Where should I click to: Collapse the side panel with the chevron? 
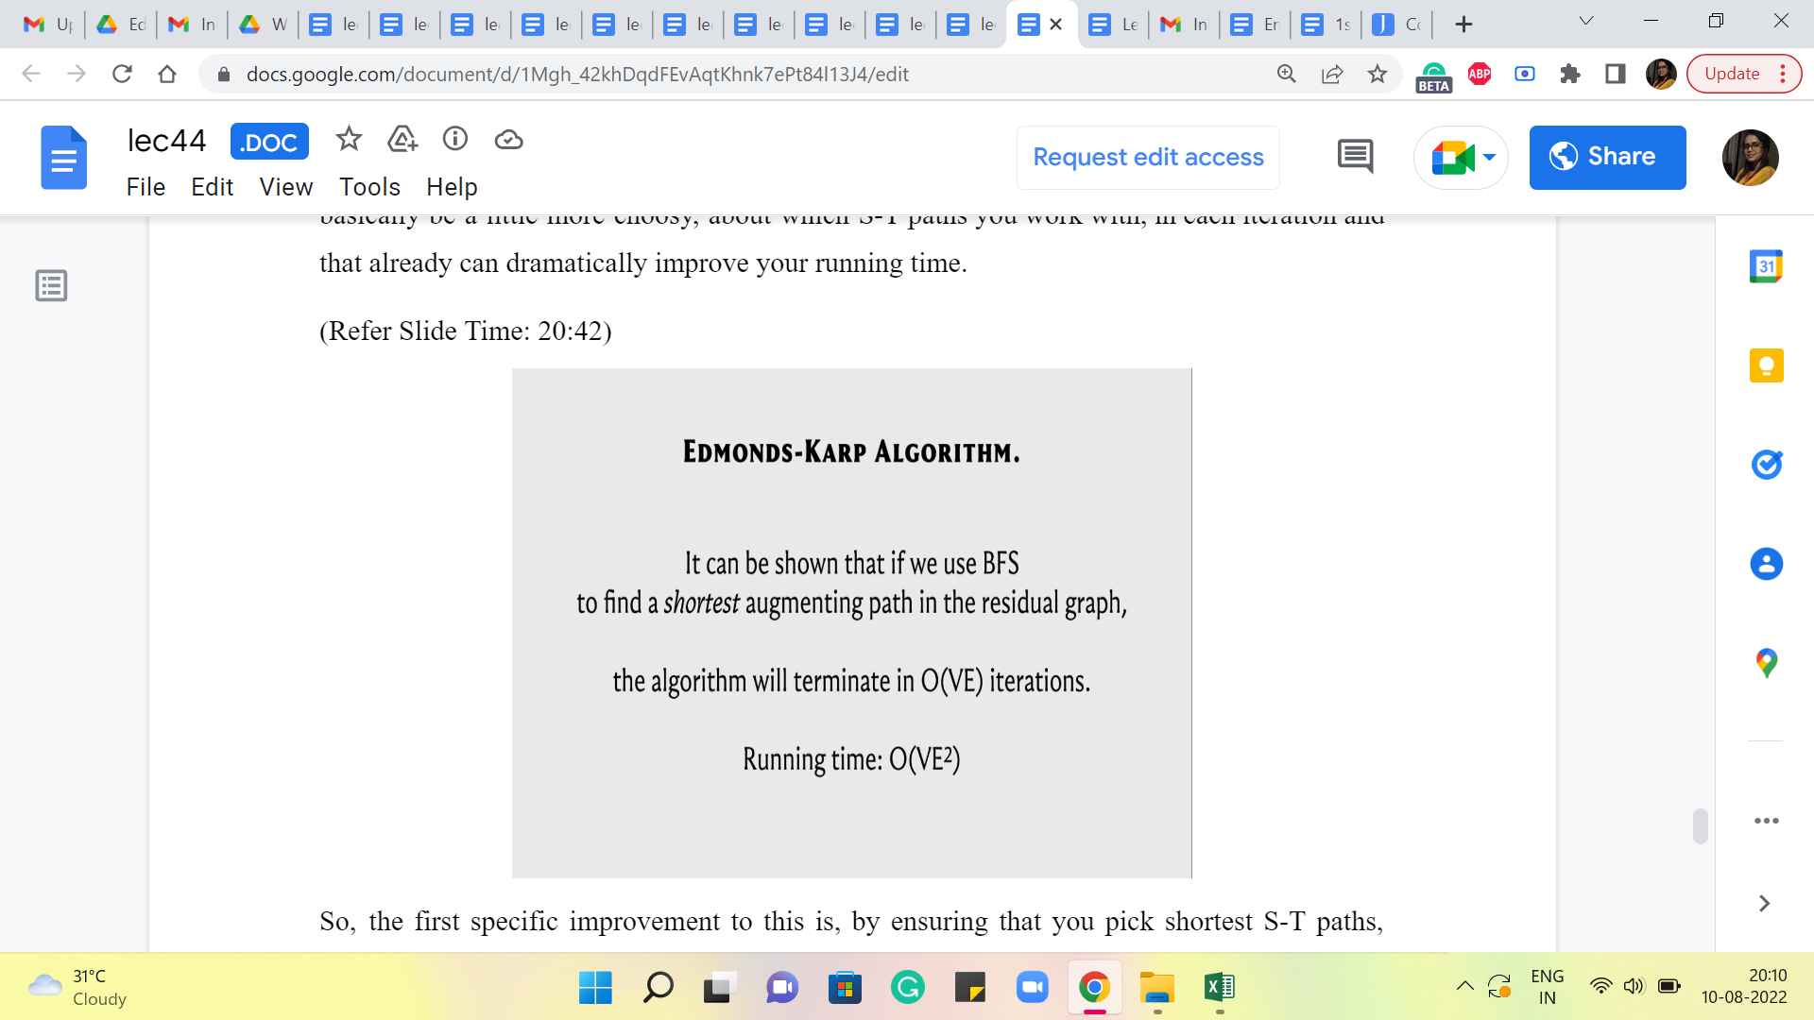tap(1764, 904)
